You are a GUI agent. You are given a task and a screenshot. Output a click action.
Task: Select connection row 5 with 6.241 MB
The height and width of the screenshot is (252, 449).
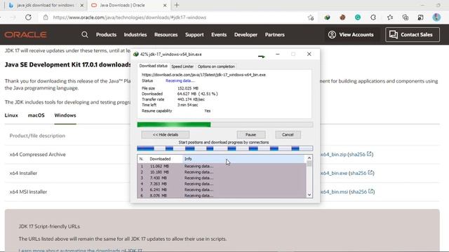coord(222,190)
